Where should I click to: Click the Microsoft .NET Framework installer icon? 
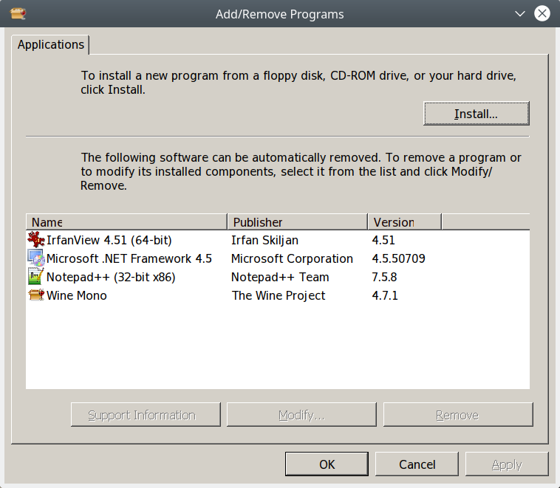(36, 258)
